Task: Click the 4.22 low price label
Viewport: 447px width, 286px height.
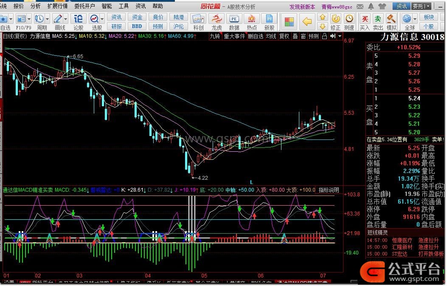Action: click(x=202, y=178)
